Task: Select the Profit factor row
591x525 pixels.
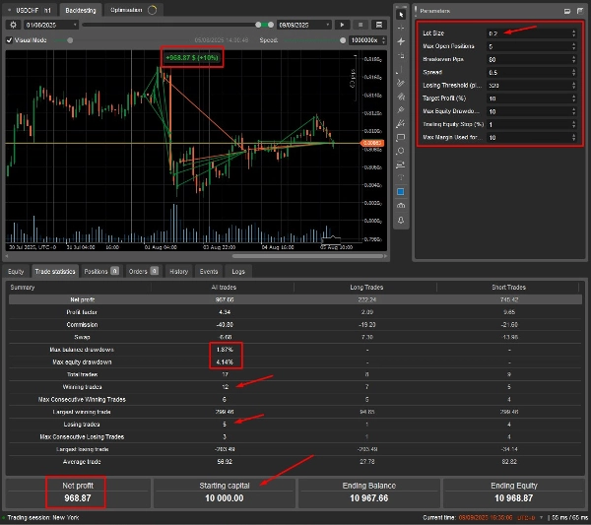Action: (x=295, y=312)
